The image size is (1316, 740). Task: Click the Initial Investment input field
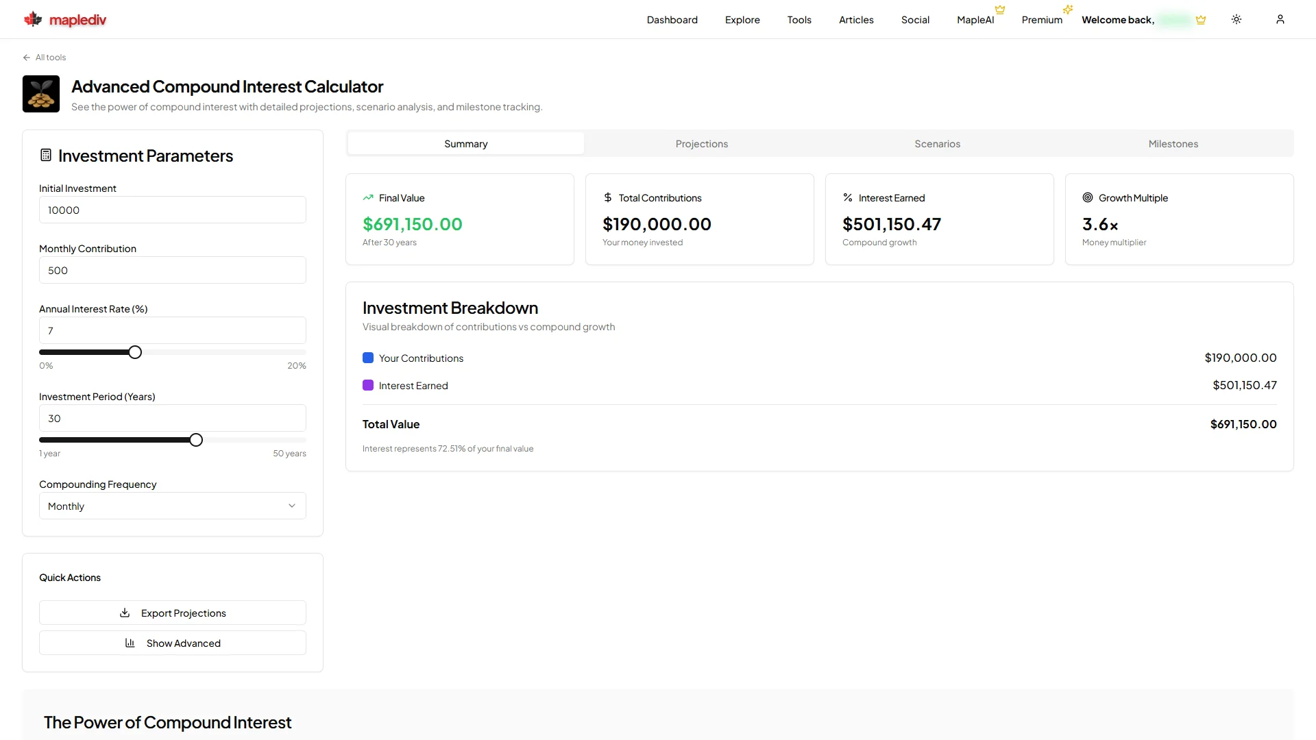click(x=173, y=210)
